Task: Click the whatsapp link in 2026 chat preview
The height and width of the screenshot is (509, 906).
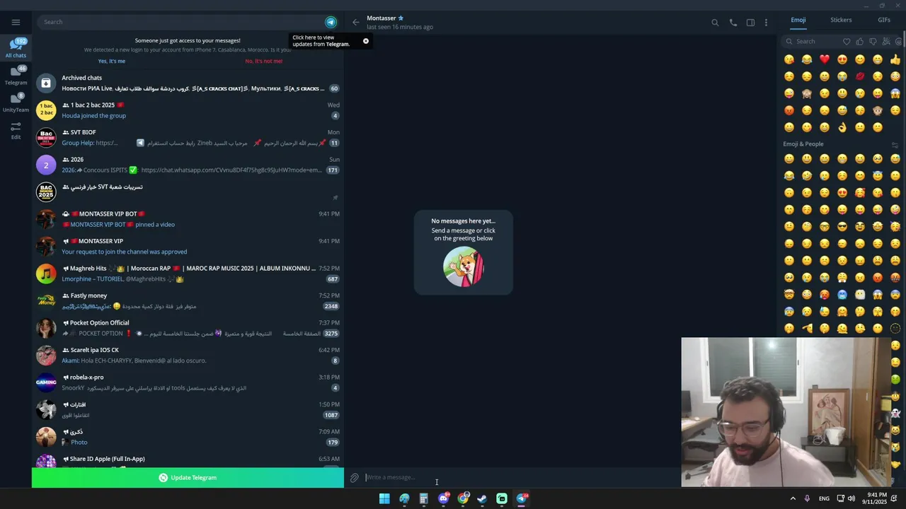Action: [x=231, y=170]
